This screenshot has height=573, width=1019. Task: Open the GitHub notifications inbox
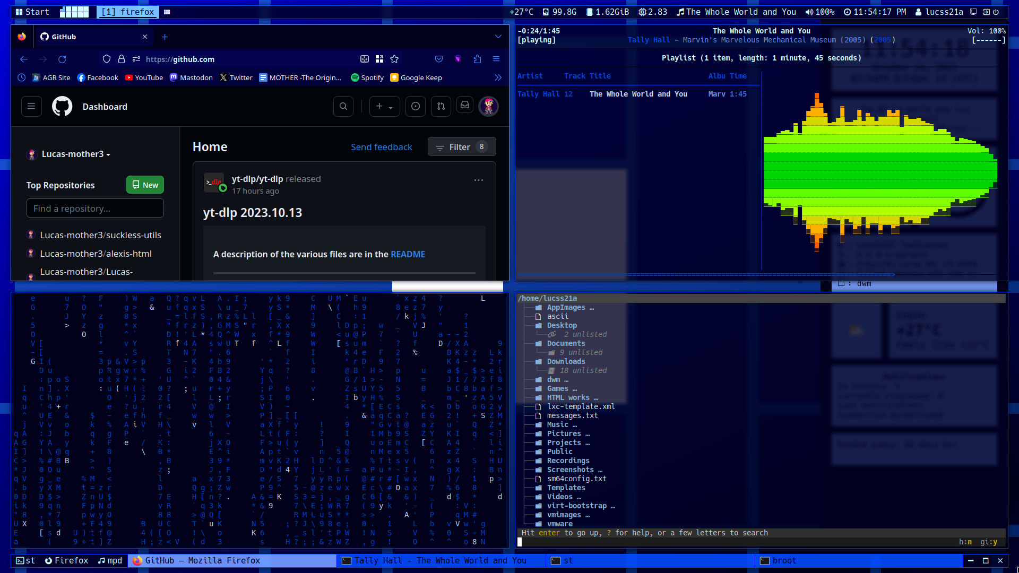[x=465, y=106]
